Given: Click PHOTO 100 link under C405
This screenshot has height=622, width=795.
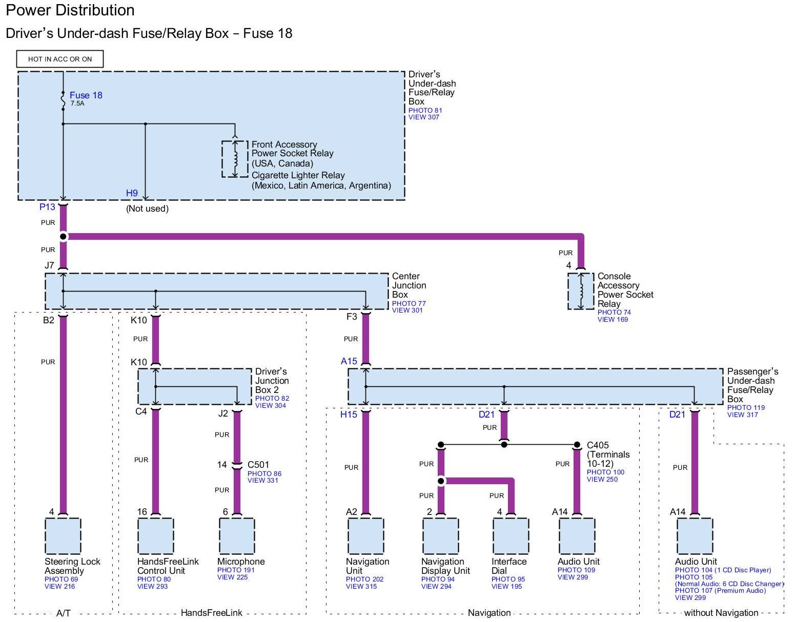Looking at the screenshot, I should pos(605,472).
